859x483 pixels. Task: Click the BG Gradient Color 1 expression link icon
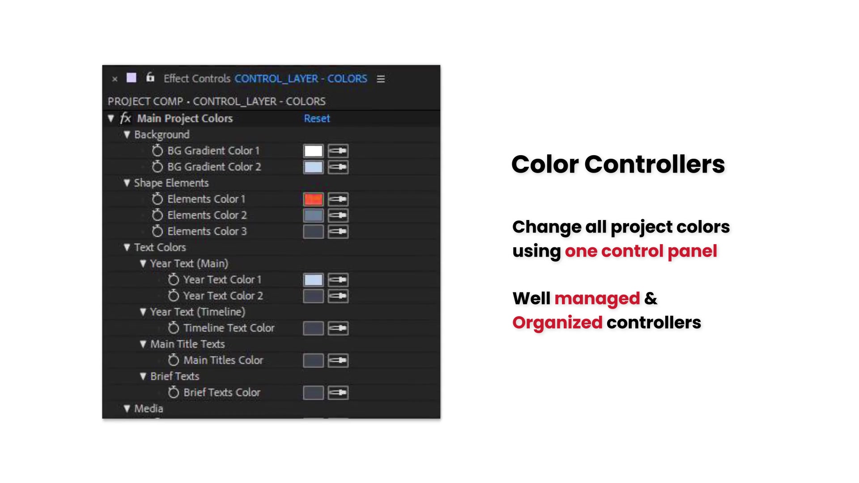[x=338, y=150]
